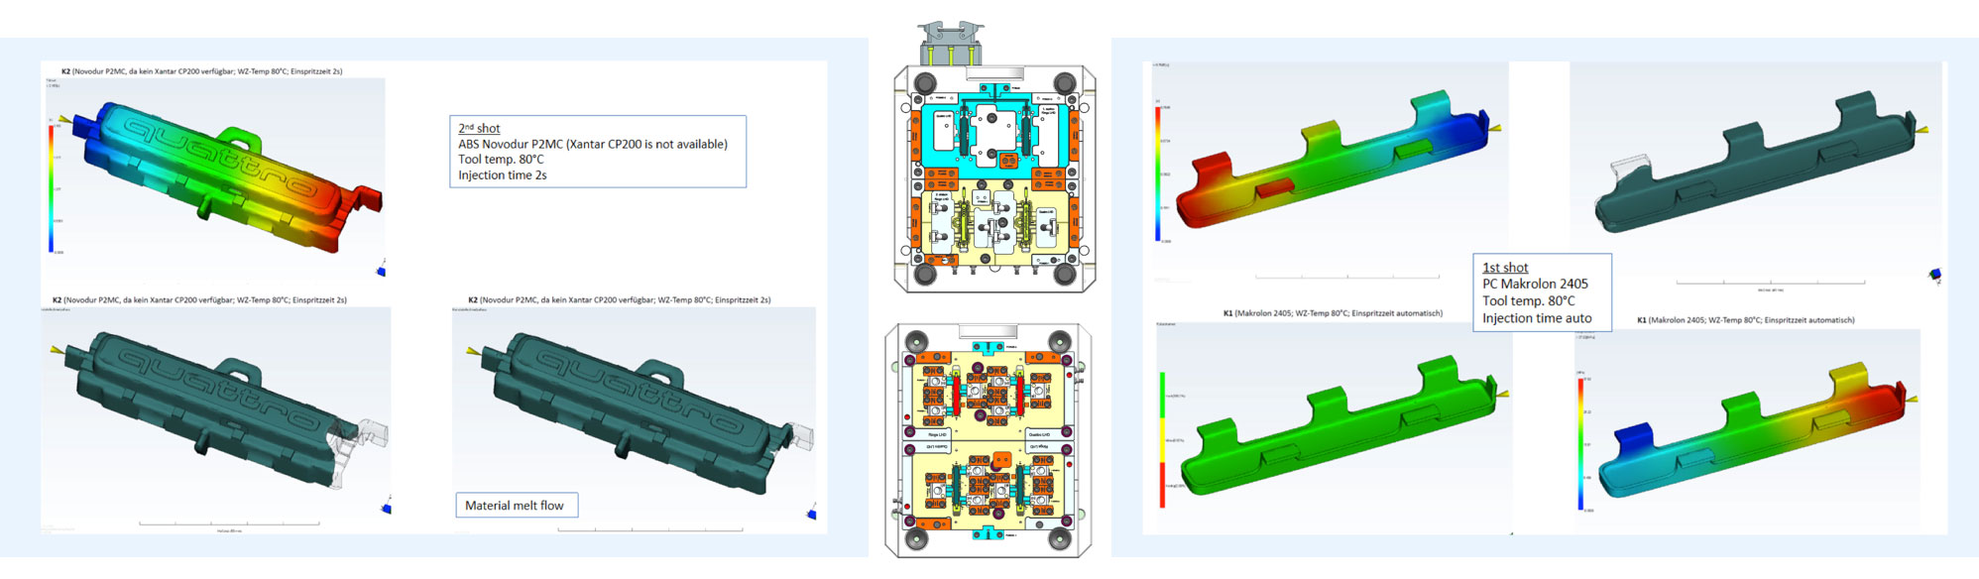1979x579 pixels.
Task: Click the connector block atop the upper mold drawing
Action: tap(951, 43)
